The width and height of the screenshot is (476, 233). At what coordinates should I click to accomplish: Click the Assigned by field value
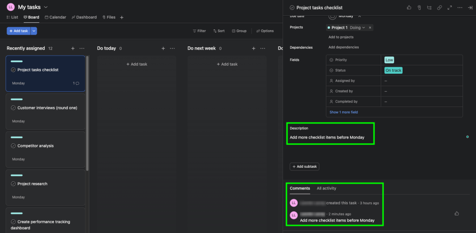[422, 81]
